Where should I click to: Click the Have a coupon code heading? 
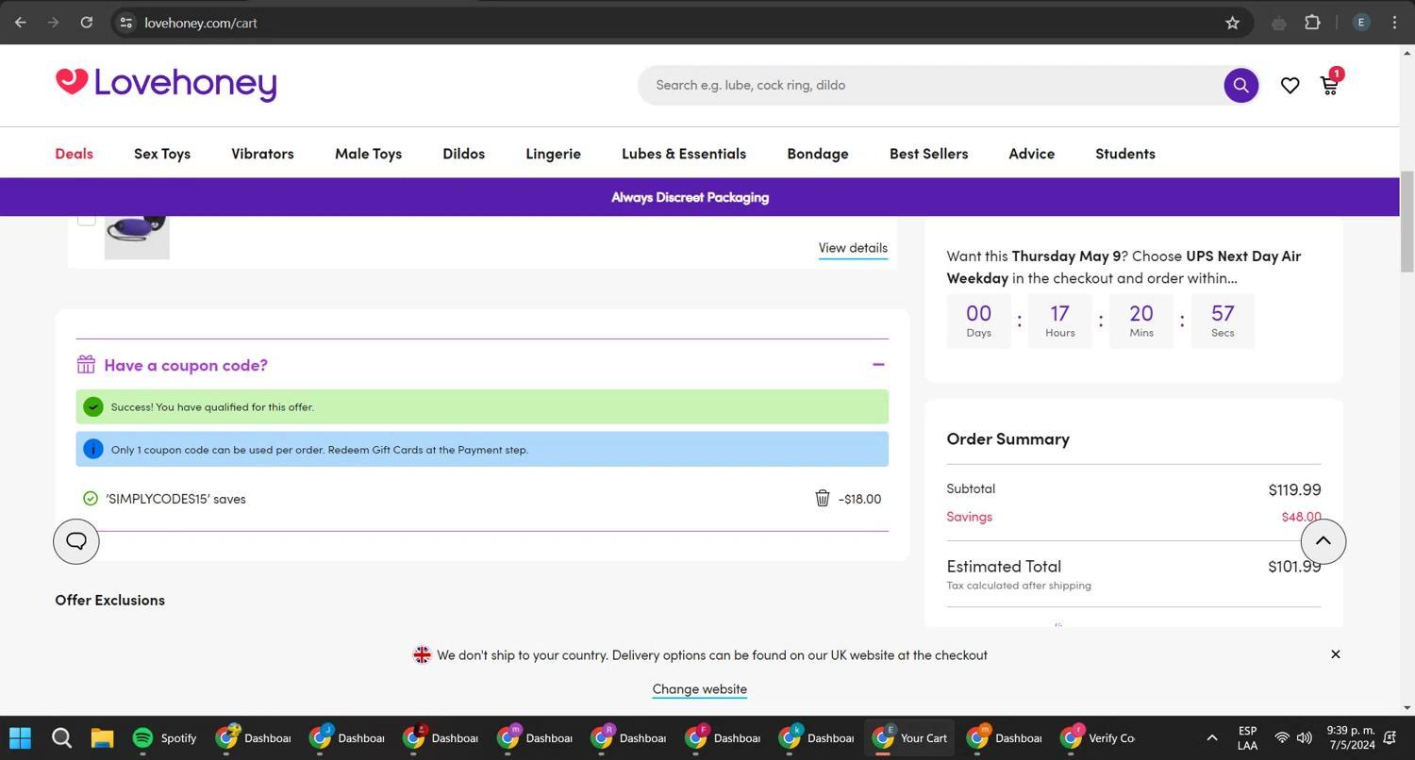[186, 364]
